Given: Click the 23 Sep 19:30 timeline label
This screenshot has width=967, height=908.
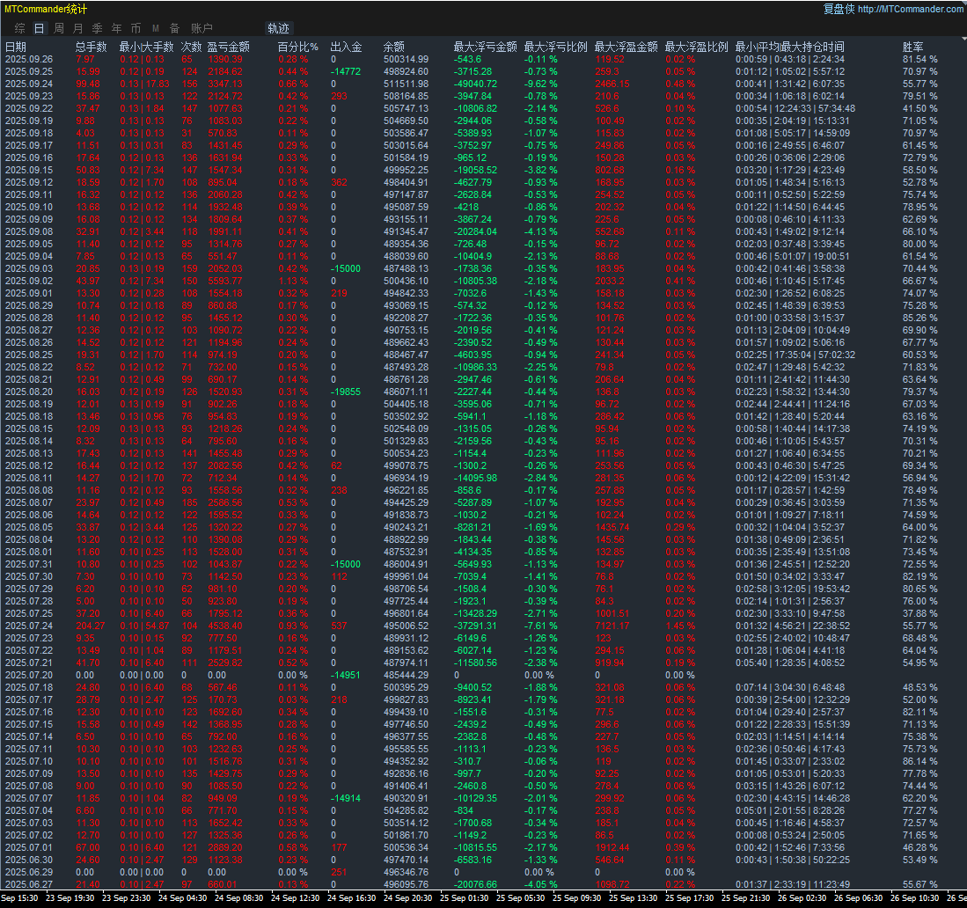Looking at the screenshot, I should tap(70, 898).
